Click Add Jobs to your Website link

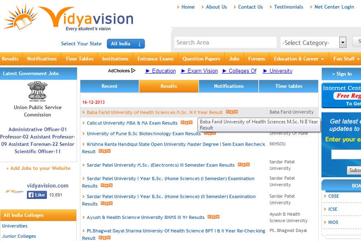[x=38, y=168]
